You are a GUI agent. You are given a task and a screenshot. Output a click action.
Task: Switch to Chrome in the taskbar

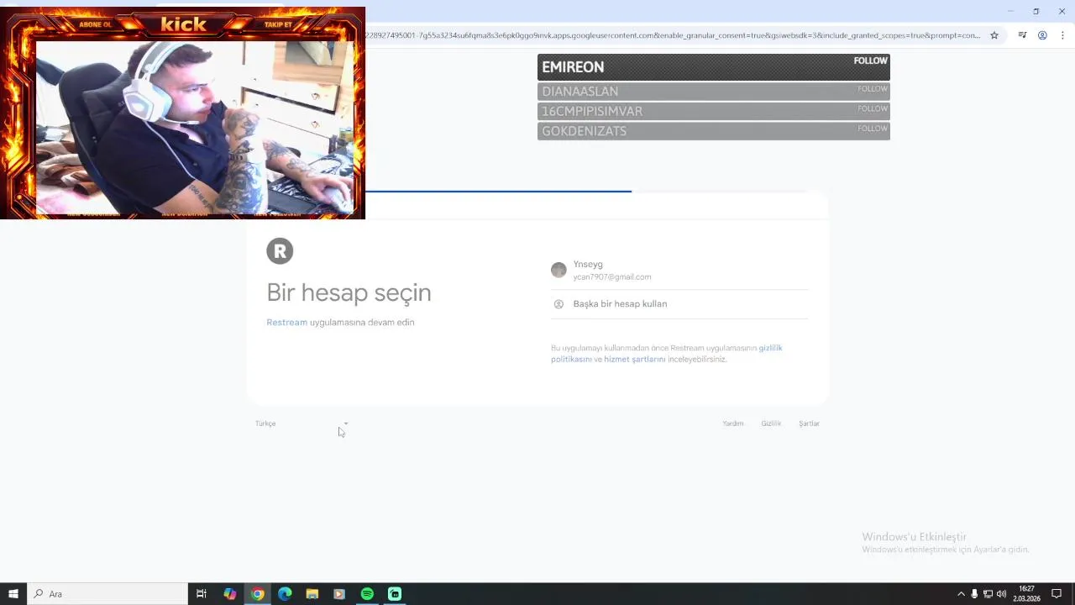coord(258,594)
